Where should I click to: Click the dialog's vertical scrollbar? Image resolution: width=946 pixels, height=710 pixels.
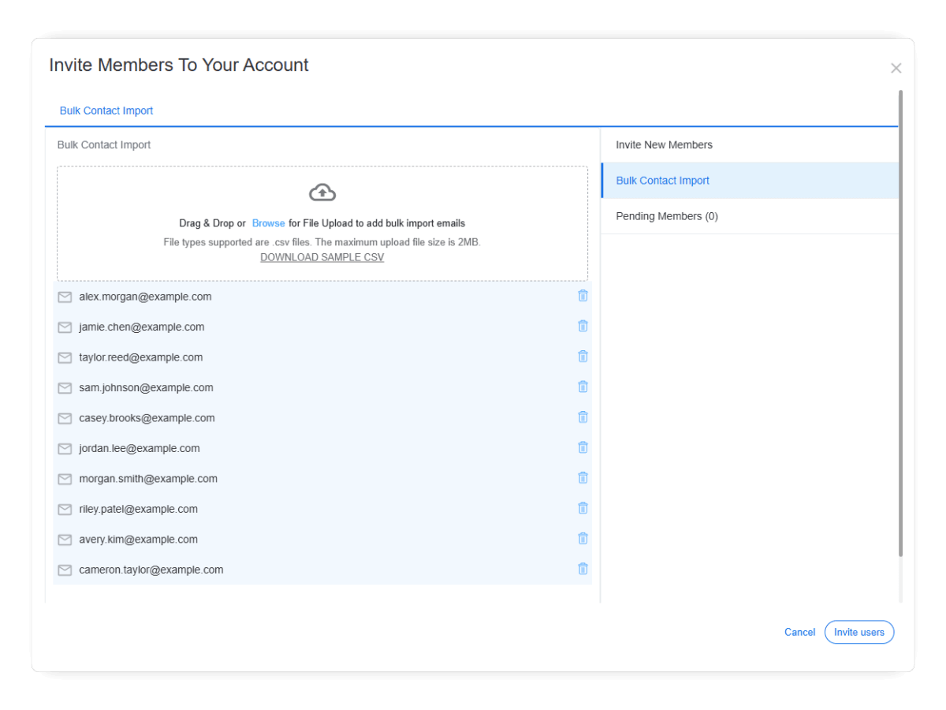pyautogui.click(x=900, y=323)
